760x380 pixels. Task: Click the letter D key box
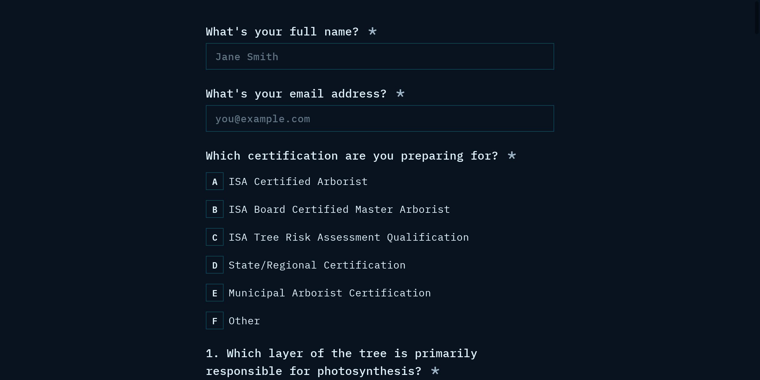pos(215,265)
